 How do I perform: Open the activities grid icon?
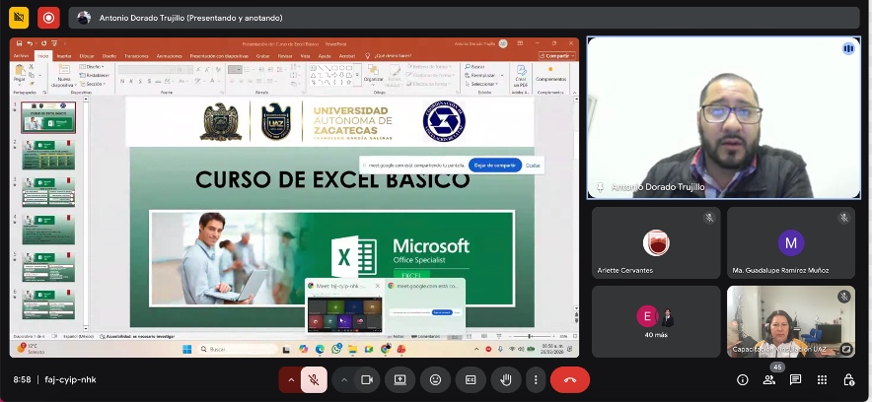pyautogui.click(x=822, y=379)
